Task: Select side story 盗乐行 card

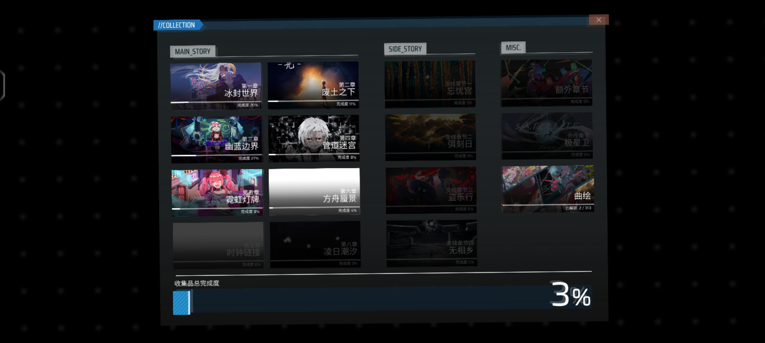Action: click(431, 190)
